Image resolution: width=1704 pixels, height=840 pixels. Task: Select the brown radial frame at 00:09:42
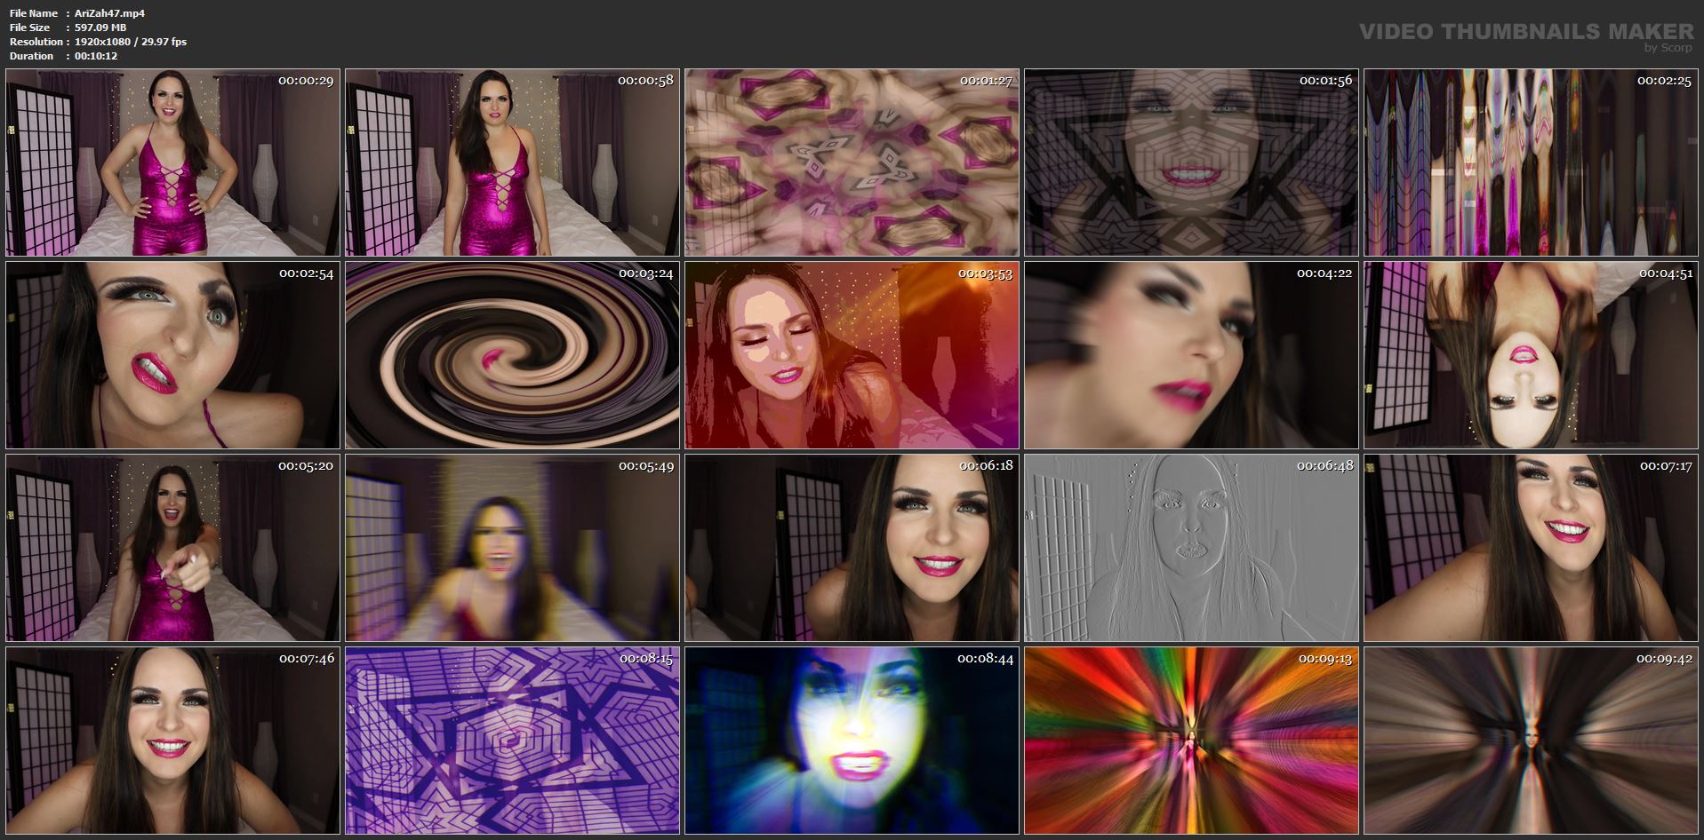1532,741
